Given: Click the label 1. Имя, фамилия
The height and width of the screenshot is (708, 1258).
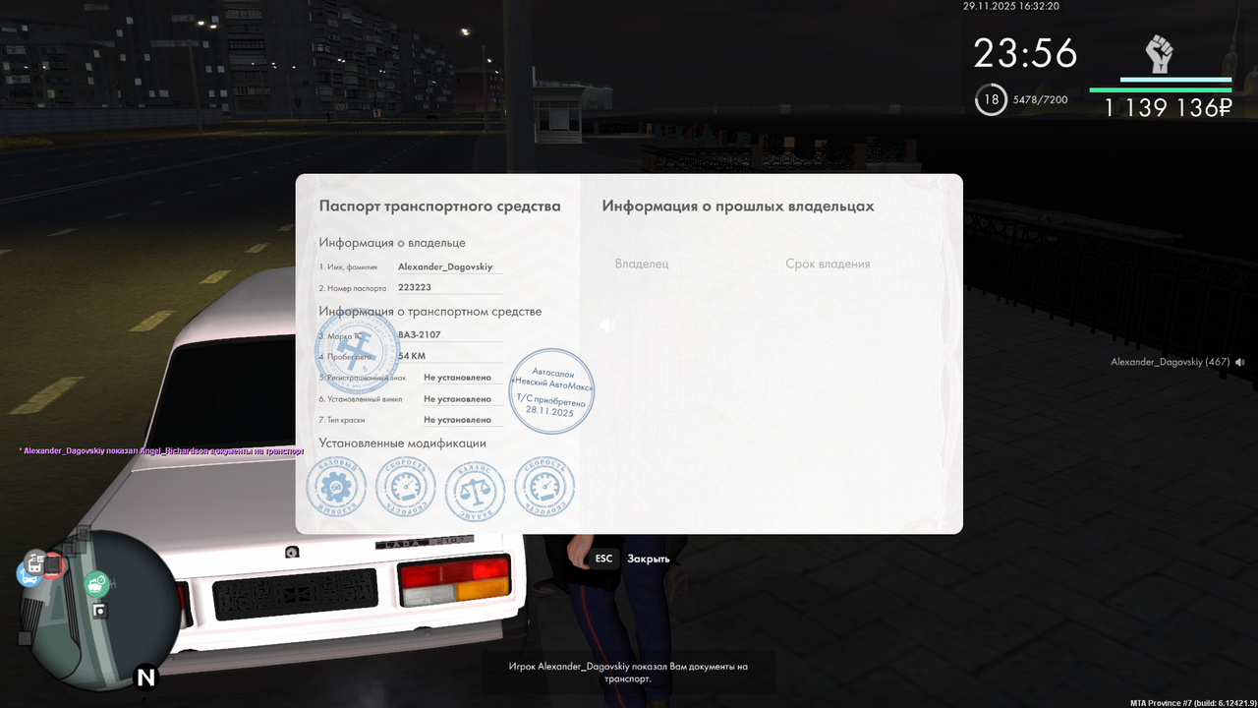Looking at the screenshot, I should pos(348,267).
